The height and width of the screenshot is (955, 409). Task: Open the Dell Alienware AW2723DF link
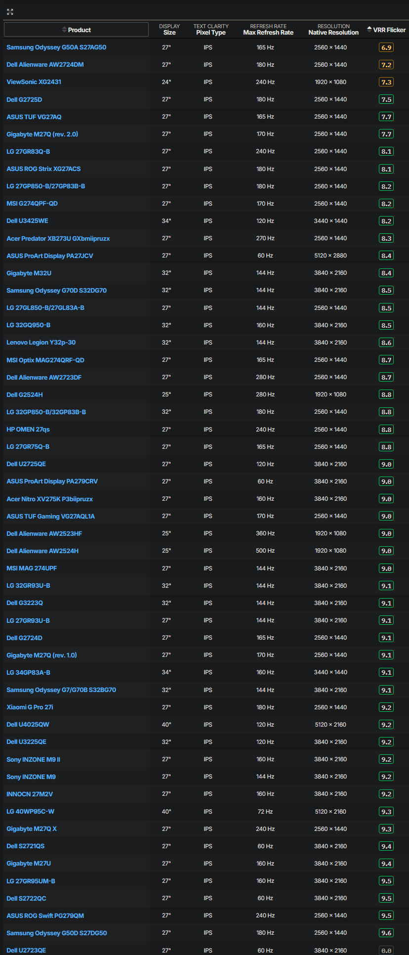(x=44, y=377)
